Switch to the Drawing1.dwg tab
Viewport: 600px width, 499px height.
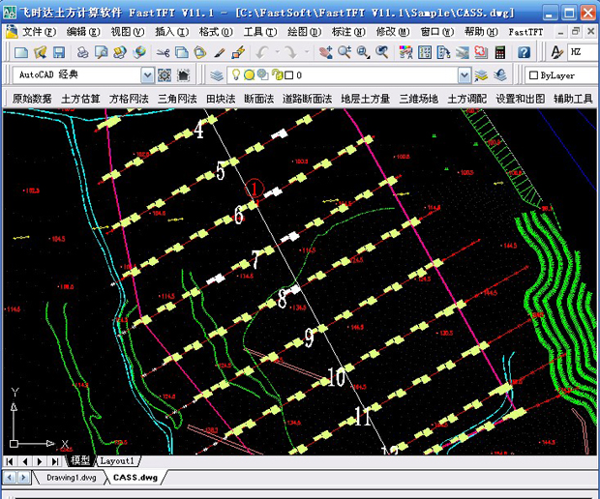pyautogui.click(x=69, y=478)
